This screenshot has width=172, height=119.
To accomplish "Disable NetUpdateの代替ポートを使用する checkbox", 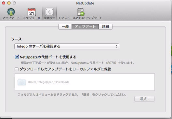I will coord(17,57).
